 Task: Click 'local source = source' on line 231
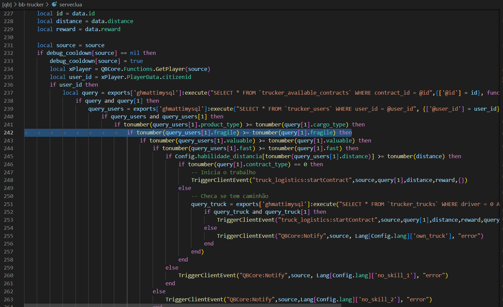click(x=70, y=45)
